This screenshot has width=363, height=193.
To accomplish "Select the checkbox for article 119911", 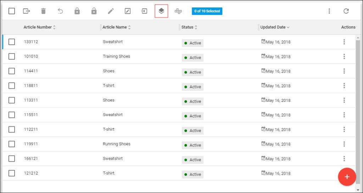I will [12, 144].
